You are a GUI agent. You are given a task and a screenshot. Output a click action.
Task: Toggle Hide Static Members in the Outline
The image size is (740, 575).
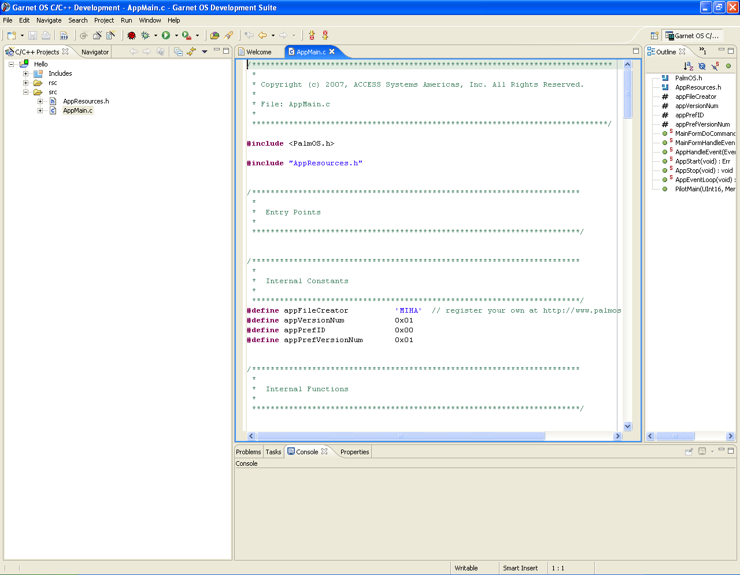[x=715, y=66]
